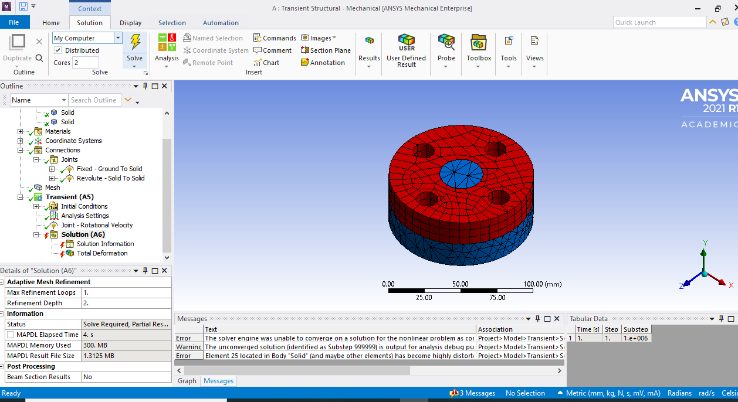738x402 pixels.
Task: Click the delete X icon in Outline group
Action: [x=39, y=42]
